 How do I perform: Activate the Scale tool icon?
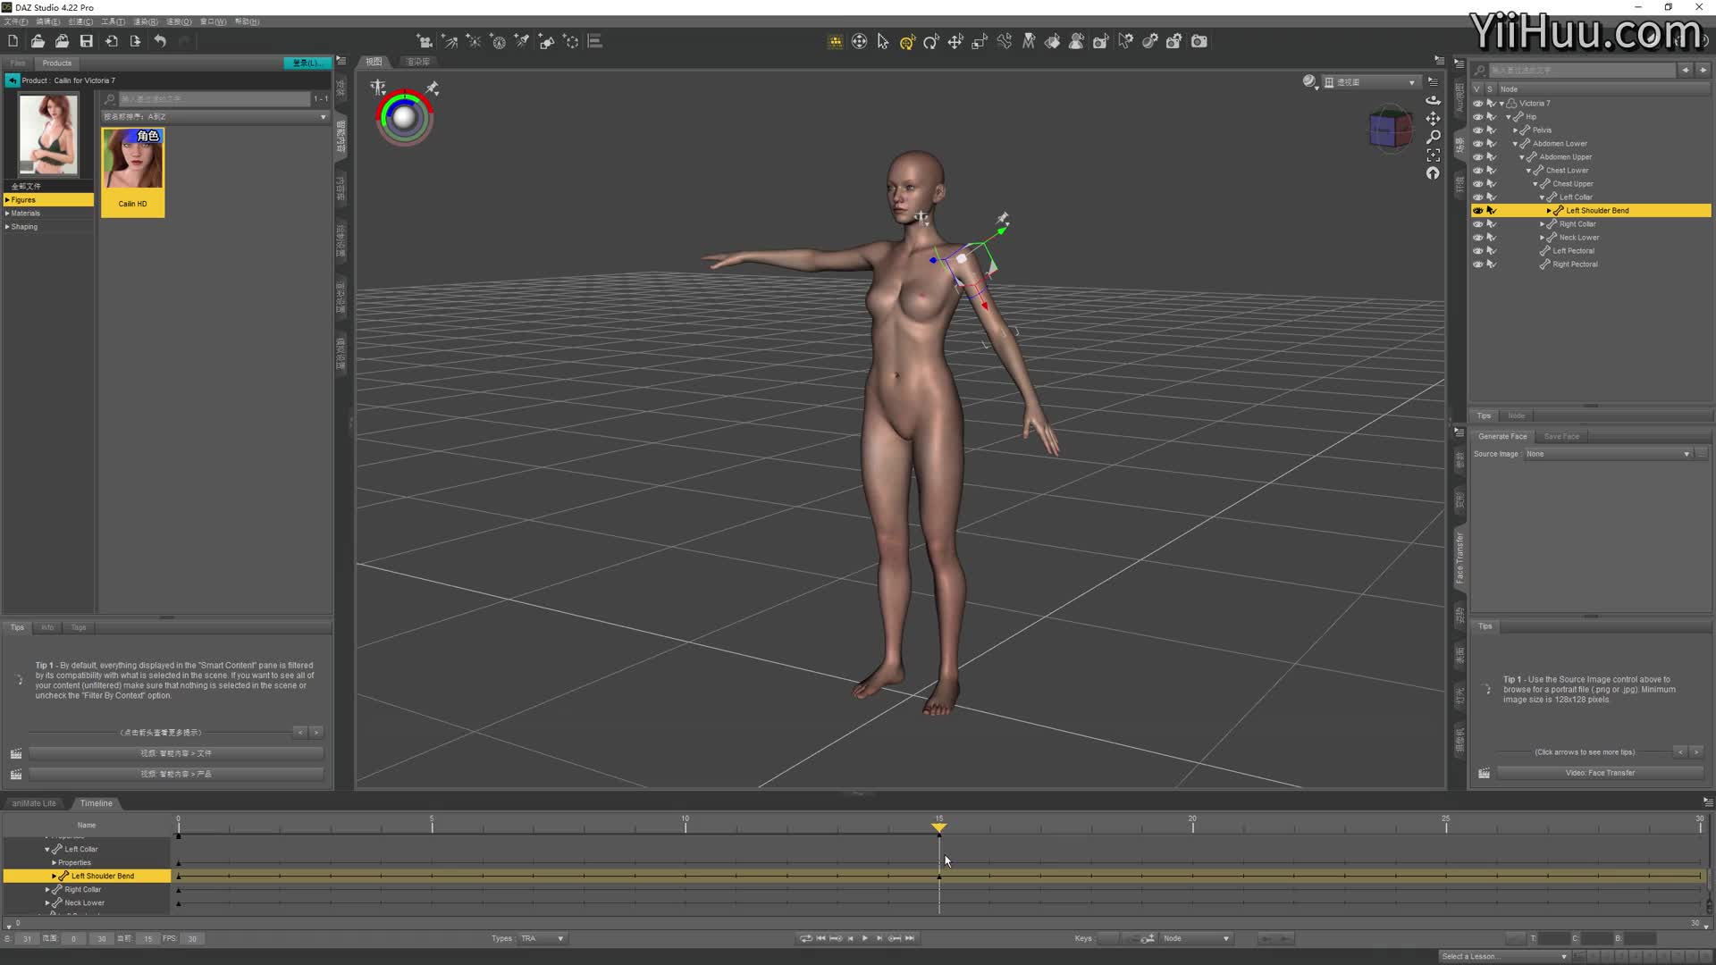tap(980, 41)
